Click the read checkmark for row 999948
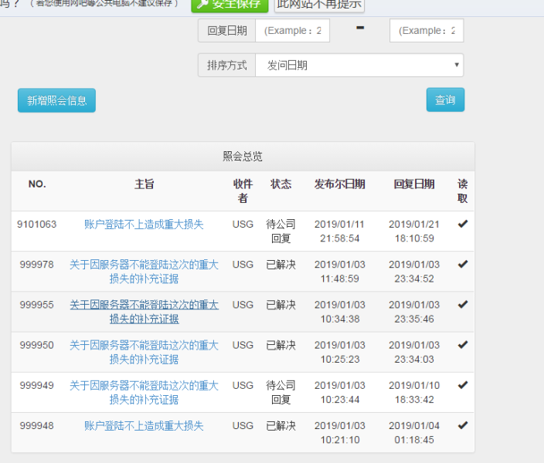This screenshot has height=463, width=544. pyautogui.click(x=463, y=425)
